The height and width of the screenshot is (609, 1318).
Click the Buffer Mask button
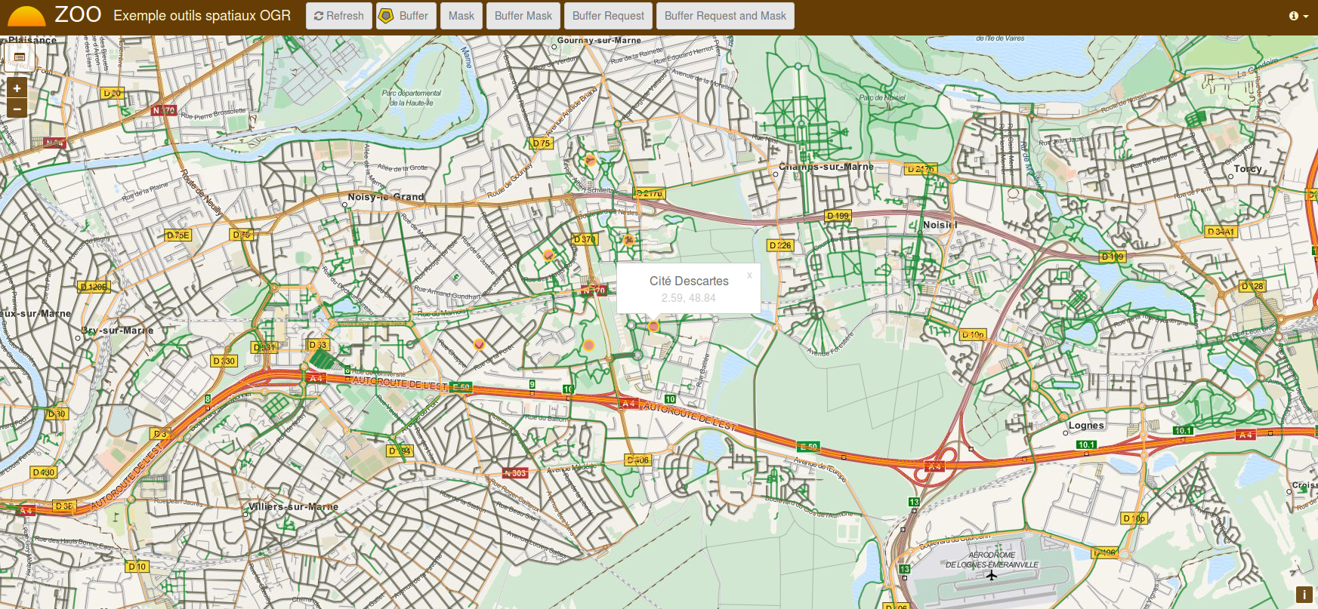(523, 16)
